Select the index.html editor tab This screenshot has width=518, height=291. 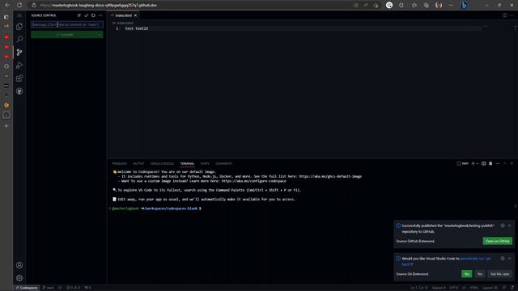(124, 15)
